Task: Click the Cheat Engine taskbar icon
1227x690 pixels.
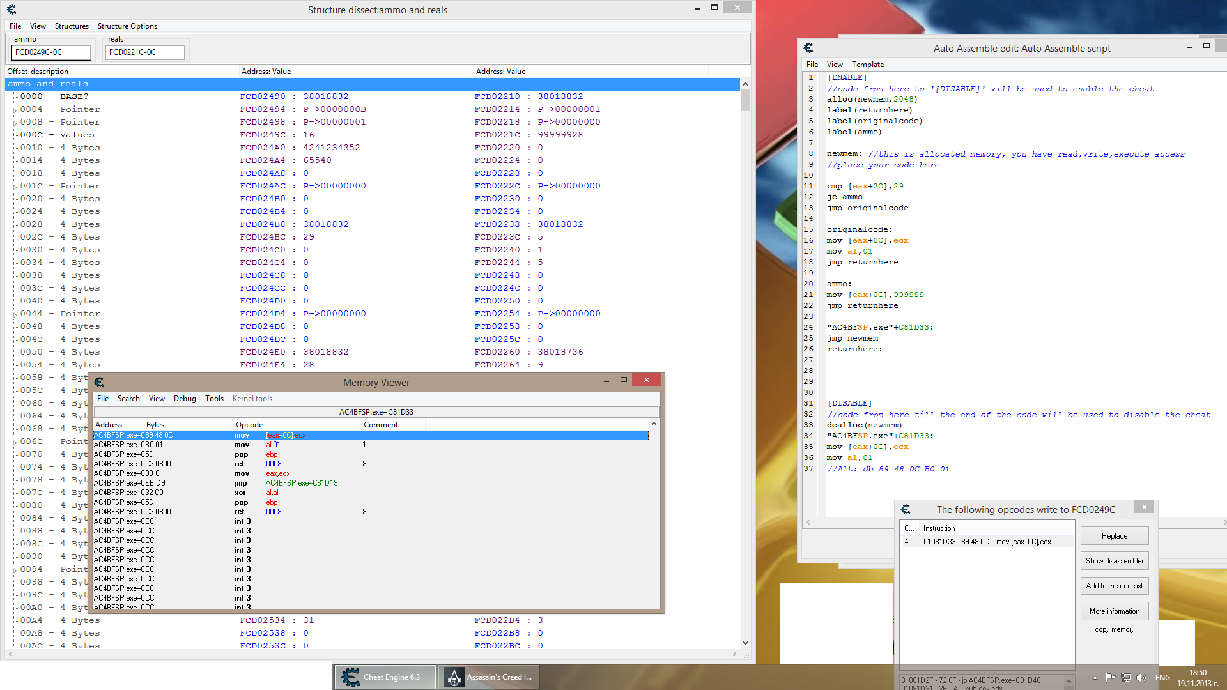Action: (x=385, y=677)
